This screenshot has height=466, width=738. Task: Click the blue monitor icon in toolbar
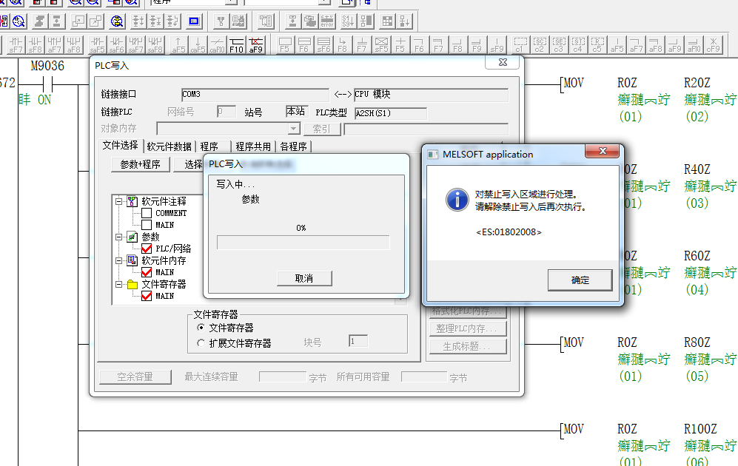tap(194, 21)
